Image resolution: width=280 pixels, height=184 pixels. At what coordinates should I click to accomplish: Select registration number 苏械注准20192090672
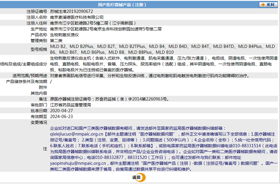click(x=71, y=11)
